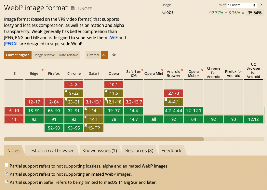Screen dimensions: 267x190
Task: Select the Chrome 4-8 cell
Action: click(x=74, y=85)
